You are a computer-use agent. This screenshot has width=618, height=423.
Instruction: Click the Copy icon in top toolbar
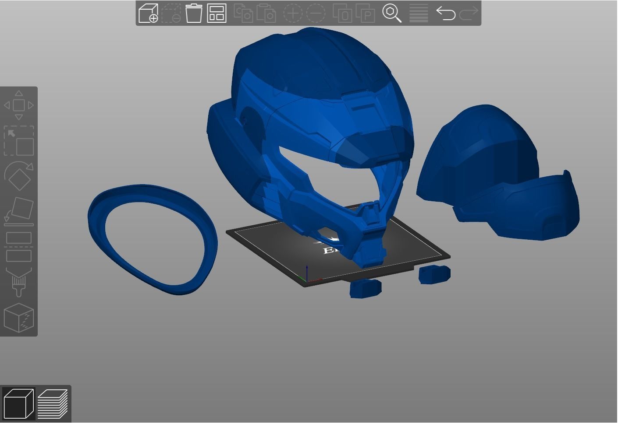243,13
